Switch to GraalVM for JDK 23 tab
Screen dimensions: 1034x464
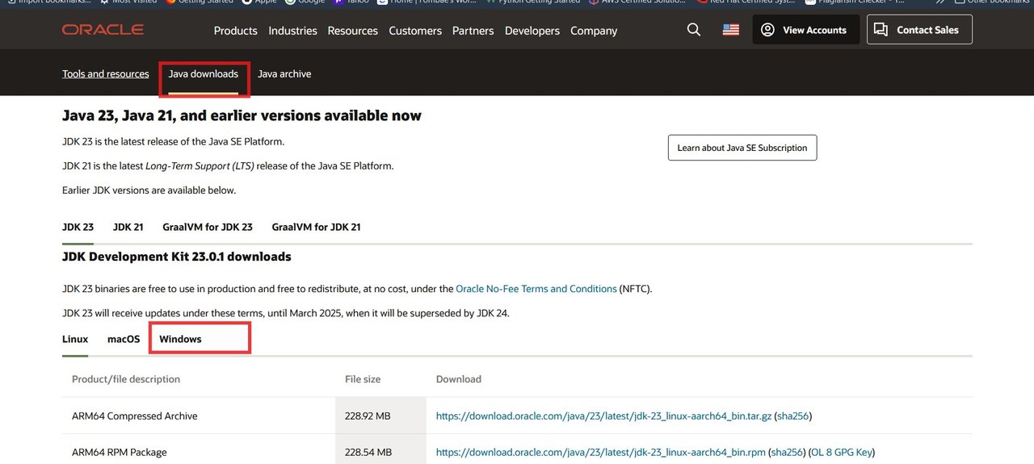(x=208, y=227)
